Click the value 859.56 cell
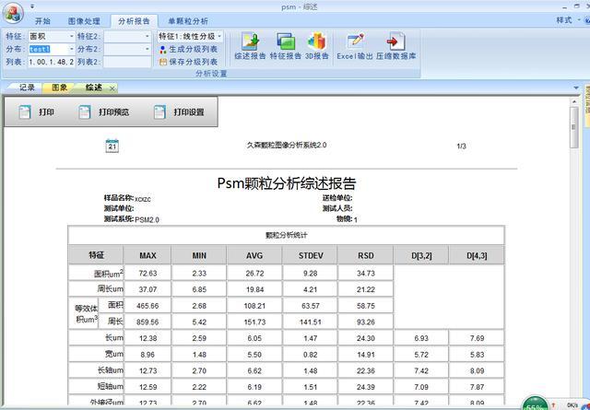 click(147, 322)
